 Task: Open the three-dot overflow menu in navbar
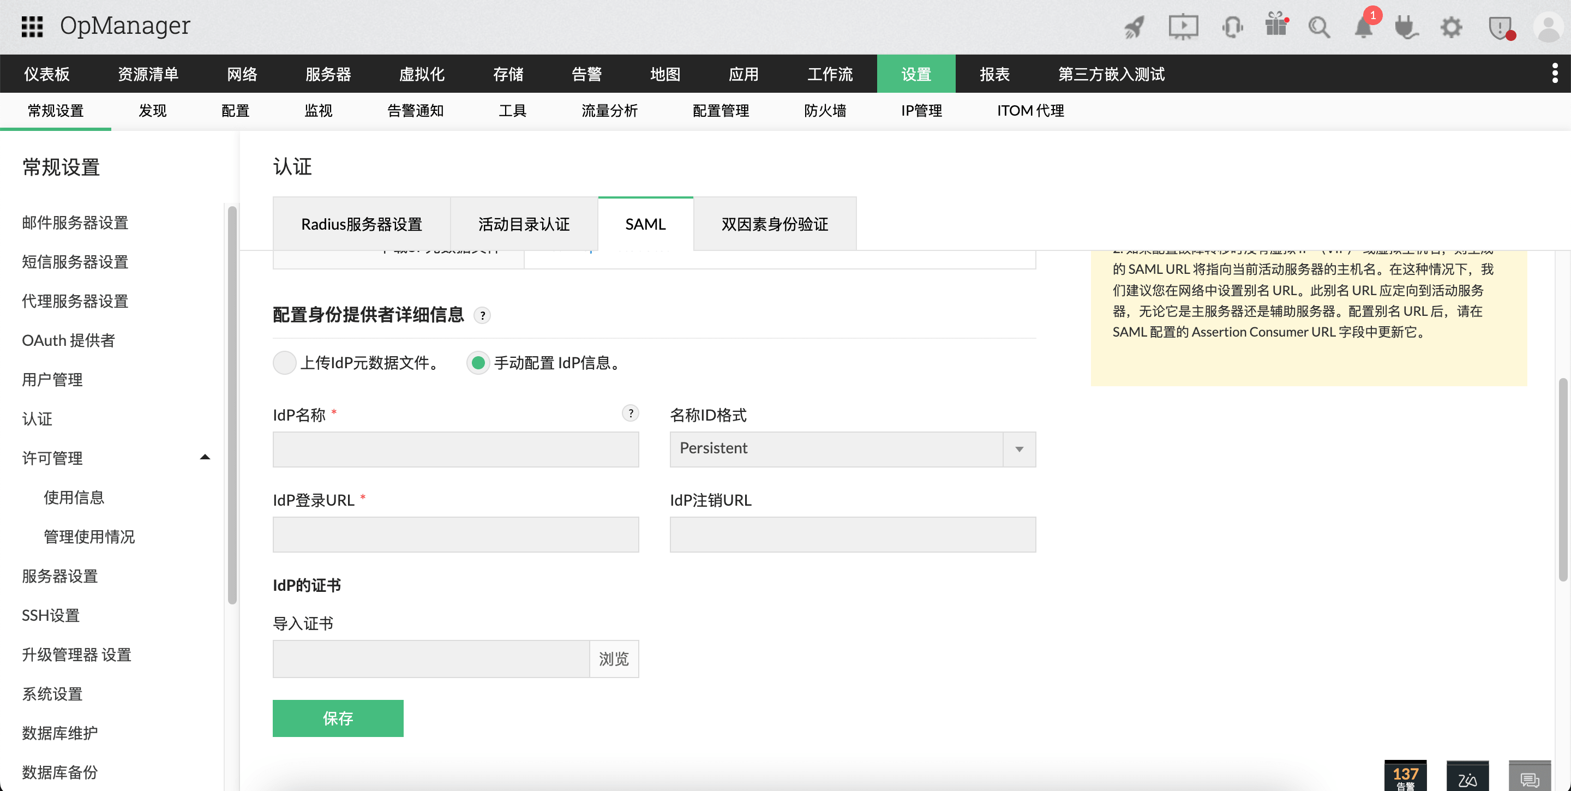(x=1555, y=73)
